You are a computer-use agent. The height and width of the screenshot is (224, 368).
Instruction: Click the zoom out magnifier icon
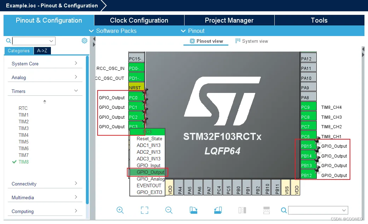[169, 210]
